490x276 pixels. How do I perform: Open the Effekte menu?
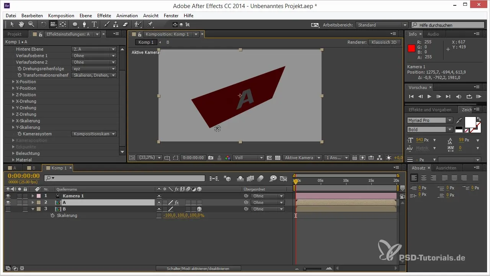104,16
